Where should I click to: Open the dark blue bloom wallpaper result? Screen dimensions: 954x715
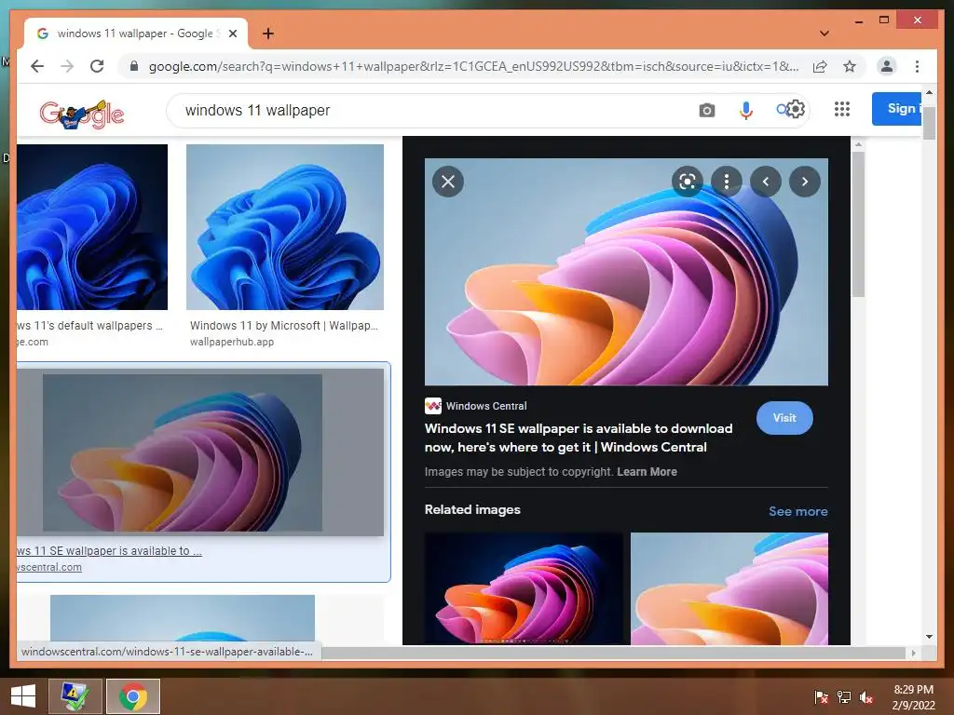coord(92,227)
